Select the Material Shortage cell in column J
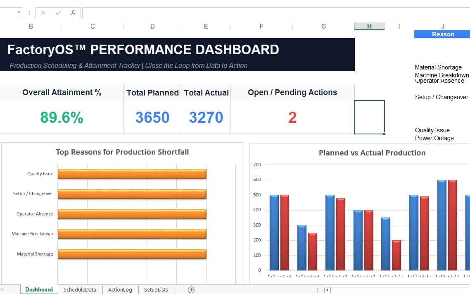 pyautogui.click(x=438, y=67)
